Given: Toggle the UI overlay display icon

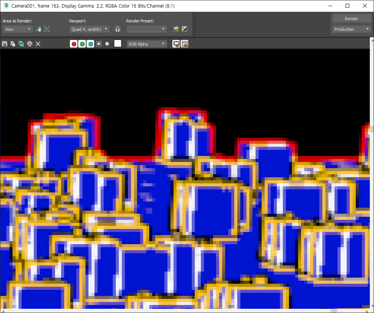Looking at the screenshot, I should coord(176,44).
